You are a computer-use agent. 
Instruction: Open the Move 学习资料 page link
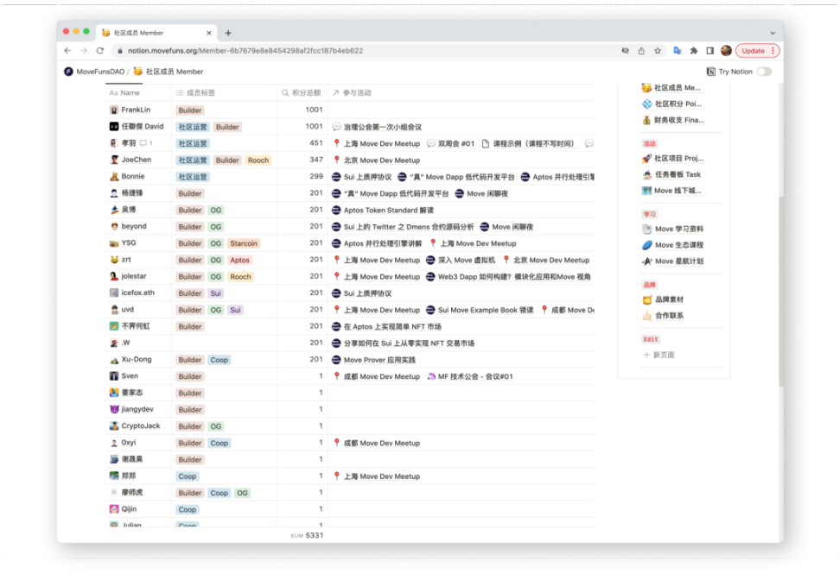[x=678, y=229]
